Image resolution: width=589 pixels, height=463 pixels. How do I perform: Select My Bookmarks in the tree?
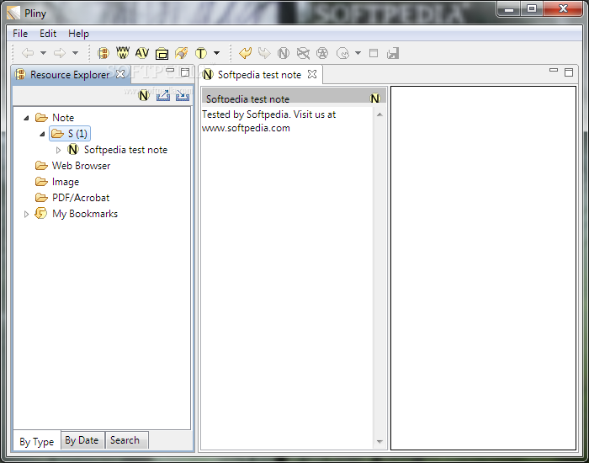coord(85,214)
